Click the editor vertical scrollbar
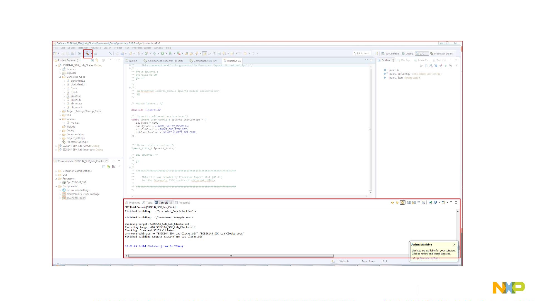The width and height of the screenshot is (535, 301). pyautogui.click(x=370, y=129)
